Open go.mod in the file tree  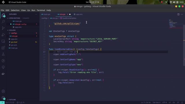coord(23,42)
